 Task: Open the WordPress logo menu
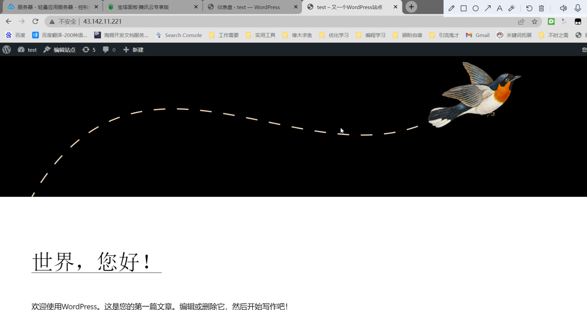6,49
